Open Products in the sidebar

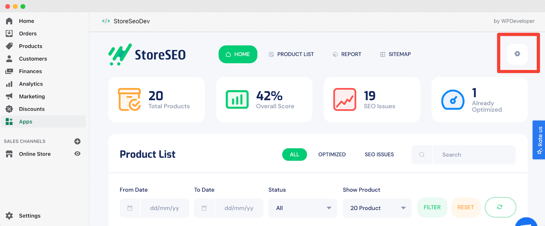click(31, 46)
